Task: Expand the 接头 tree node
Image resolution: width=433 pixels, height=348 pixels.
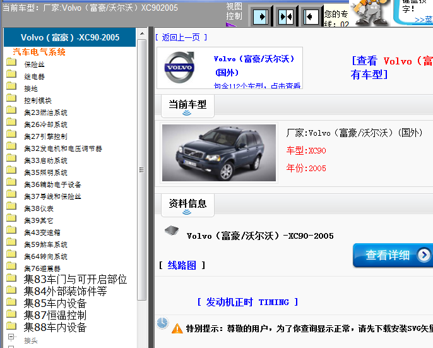Action: click(11, 337)
